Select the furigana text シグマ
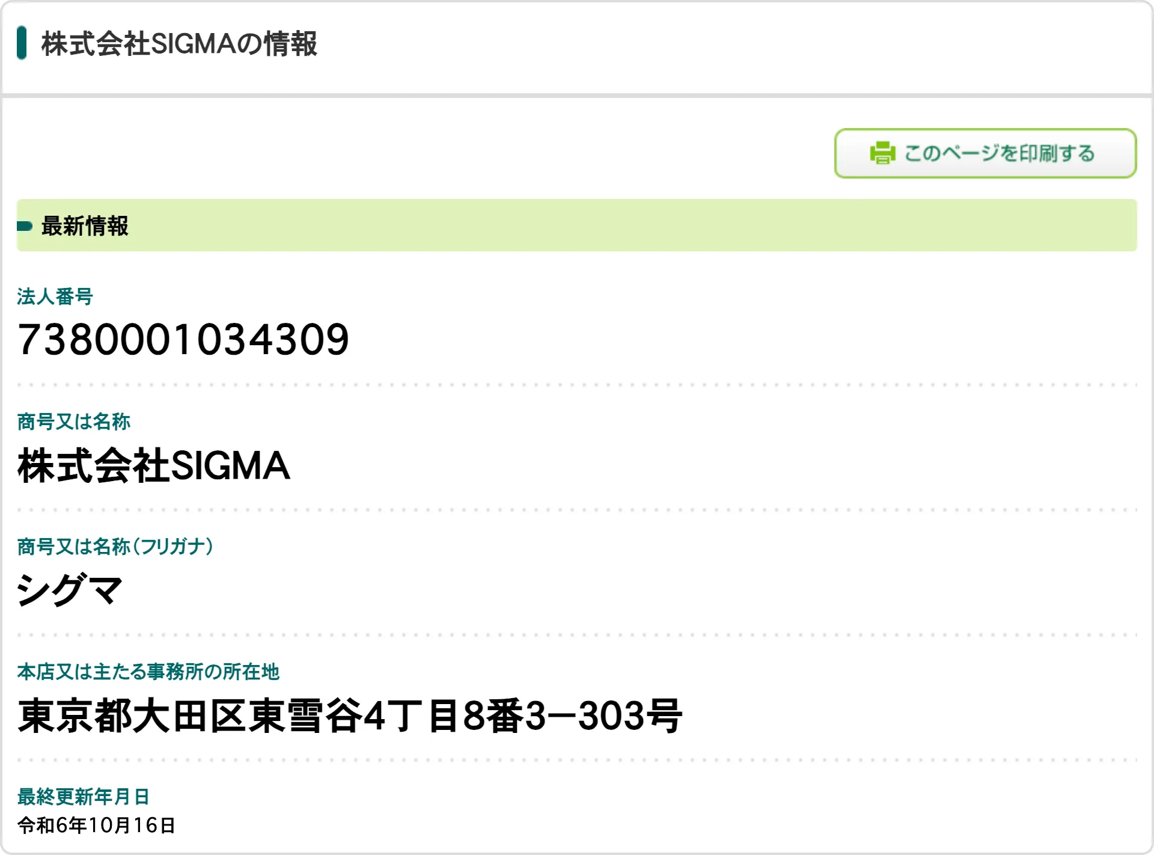Screen dimensions: 1154x855 point(70,590)
